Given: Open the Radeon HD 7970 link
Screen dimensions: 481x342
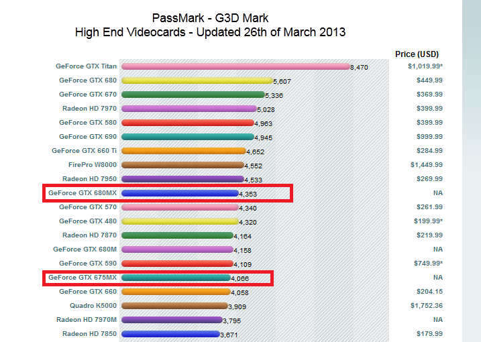Looking at the screenshot, I should [90, 109].
